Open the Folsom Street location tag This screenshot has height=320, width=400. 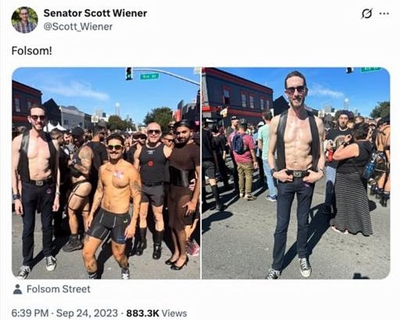click(58, 289)
